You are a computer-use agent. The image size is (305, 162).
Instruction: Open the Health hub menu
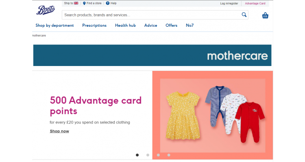pyautogui.click(x=126, y=26)
